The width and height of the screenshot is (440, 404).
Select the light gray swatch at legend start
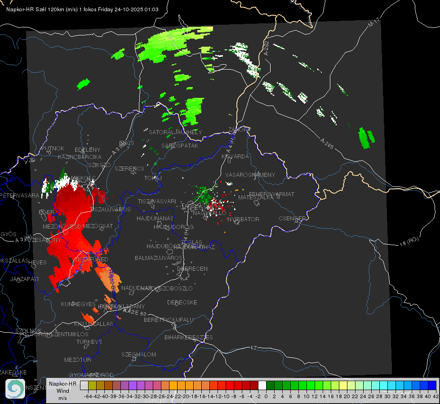[84, 385]
